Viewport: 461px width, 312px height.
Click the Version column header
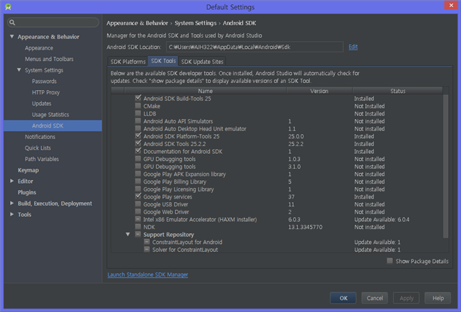click(x=319, y=91)
